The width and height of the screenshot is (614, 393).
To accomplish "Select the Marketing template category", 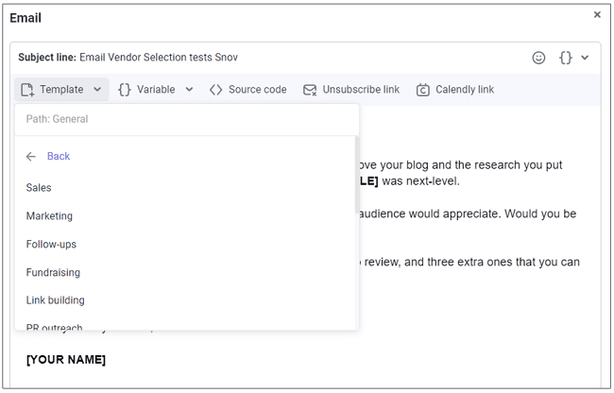I will tap(49, 216).
